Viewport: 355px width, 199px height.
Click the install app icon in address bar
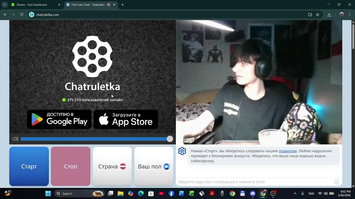click(x=310, y=15)
